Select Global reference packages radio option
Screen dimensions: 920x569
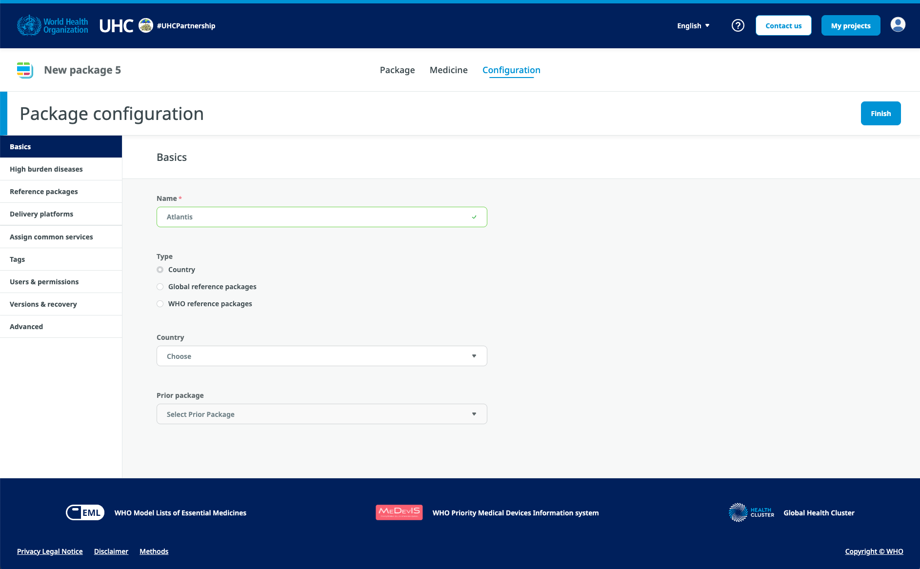click(x=160, y=287)
